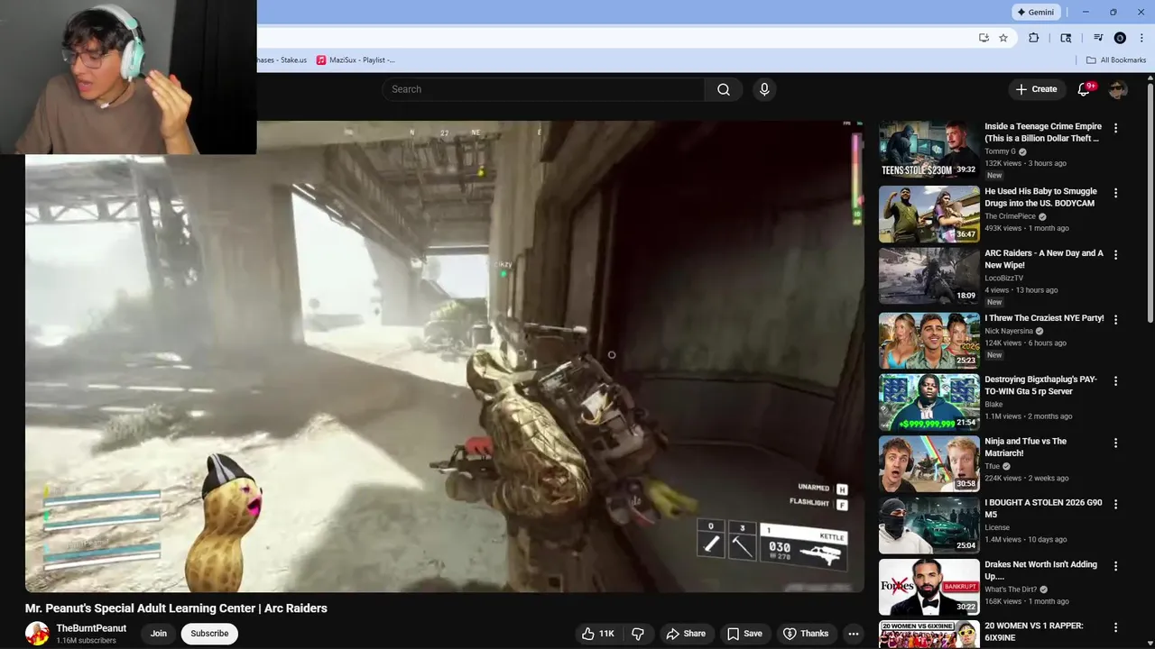
Task: Click the YouTube search input field
Action: 543,89
